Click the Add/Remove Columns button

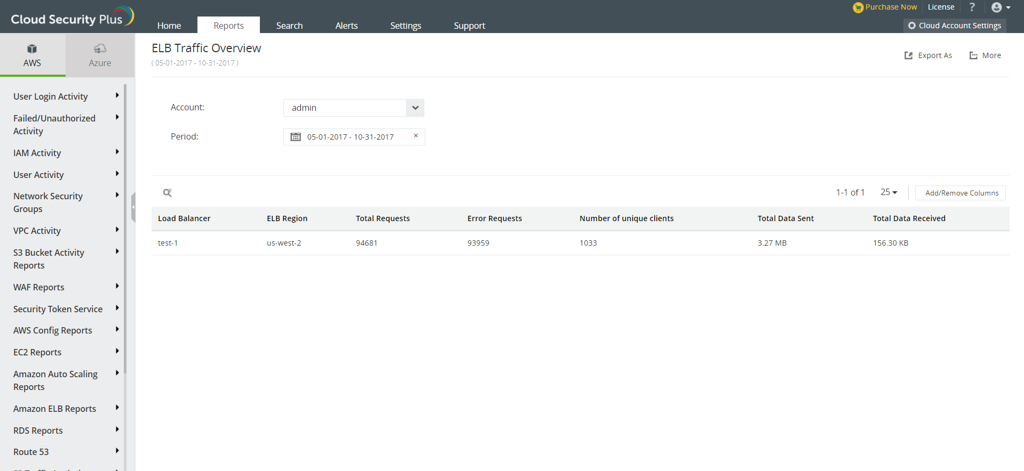[961, 193]
